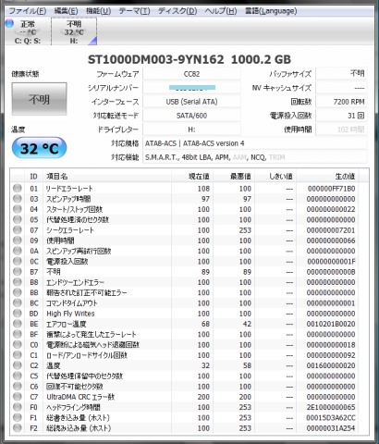This screenshot has height=444, width=379.
Task: Open the ヘルプ(H) menu
Action: click(221, 11)
